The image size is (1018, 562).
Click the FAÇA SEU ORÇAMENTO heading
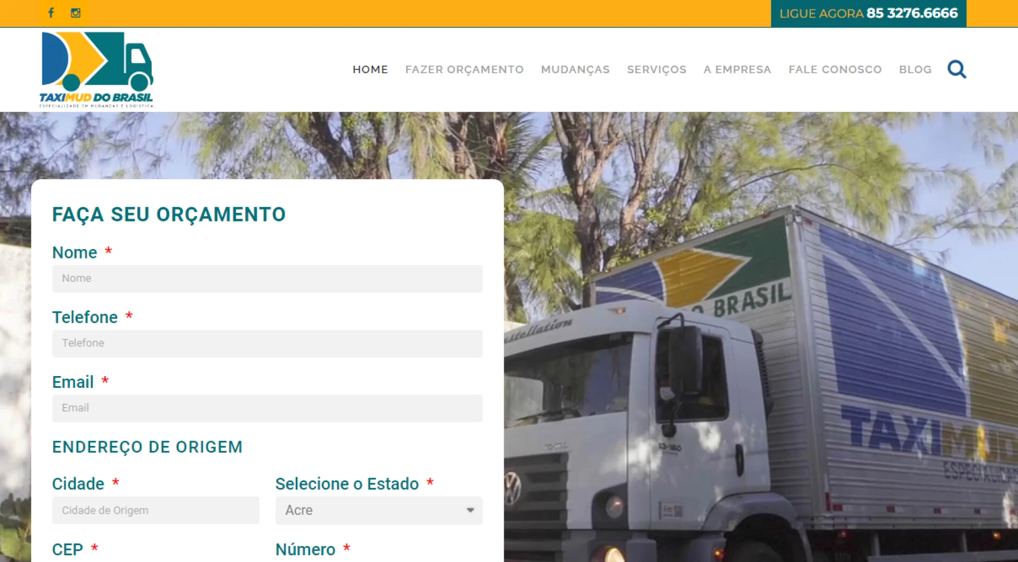pos(169,215)
